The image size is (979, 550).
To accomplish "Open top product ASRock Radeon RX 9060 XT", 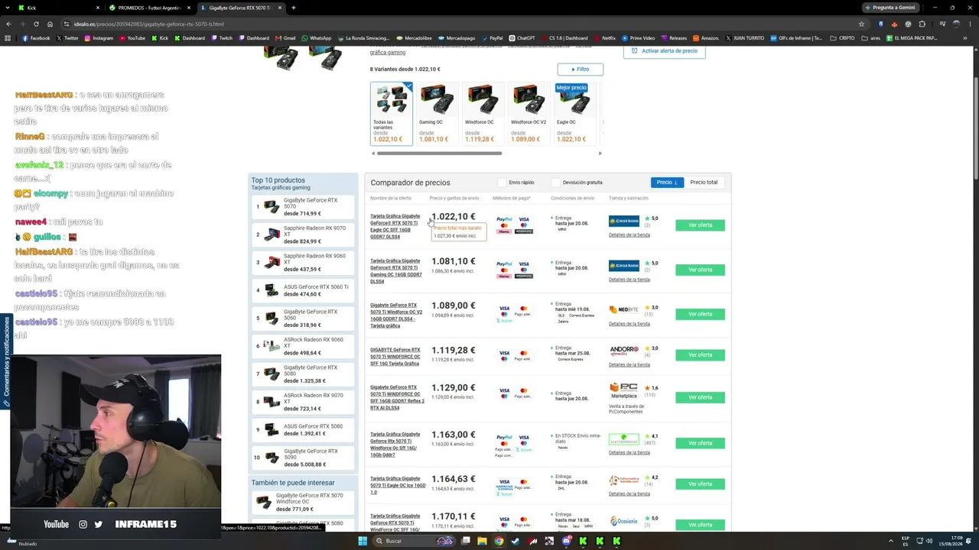I will click(x=304, y=346).
